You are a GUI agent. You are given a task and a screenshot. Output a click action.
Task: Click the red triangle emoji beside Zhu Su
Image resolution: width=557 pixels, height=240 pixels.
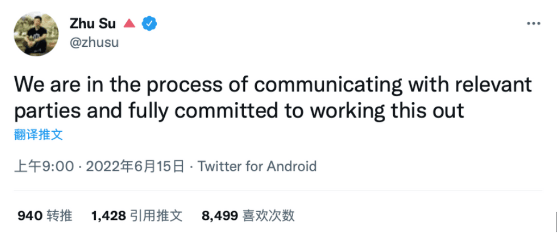(x=129, y=24)
